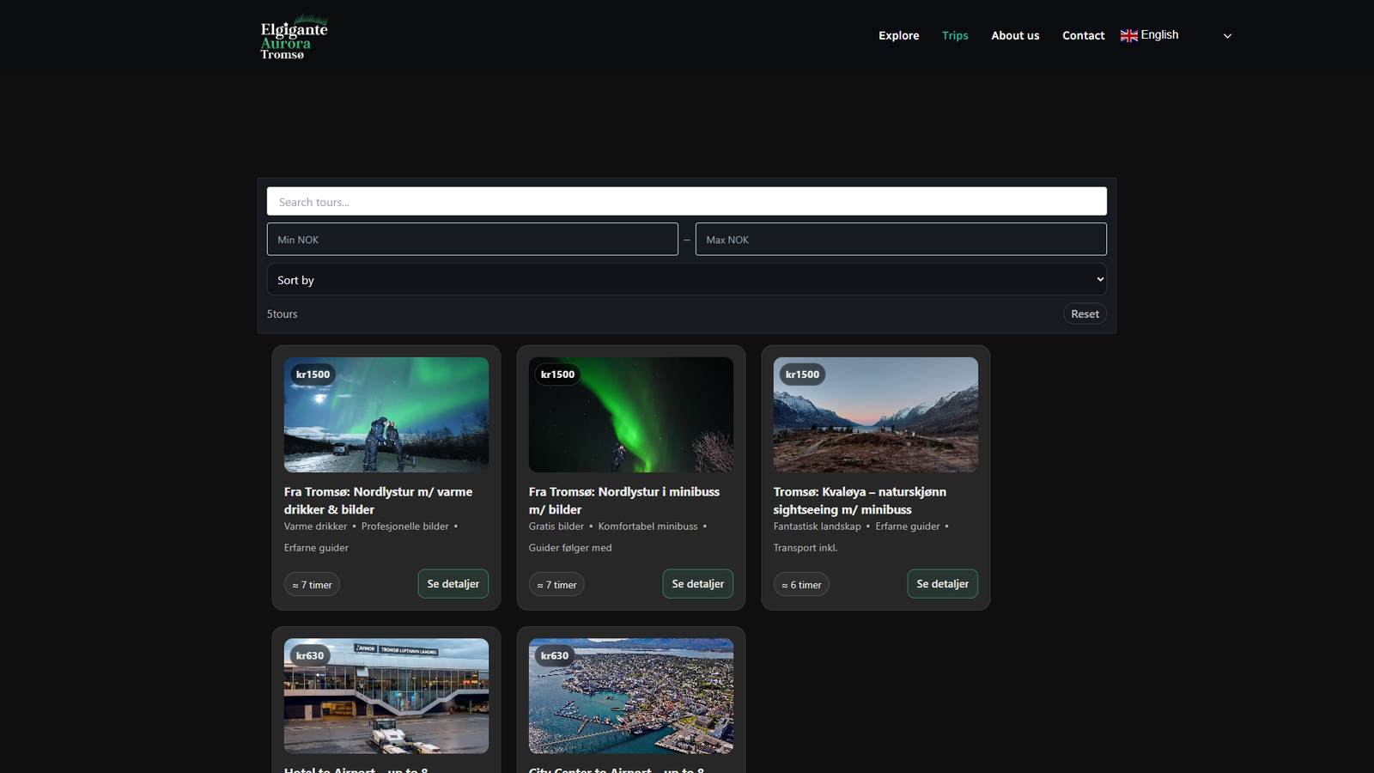Navigate to About us

point(1015,35)
